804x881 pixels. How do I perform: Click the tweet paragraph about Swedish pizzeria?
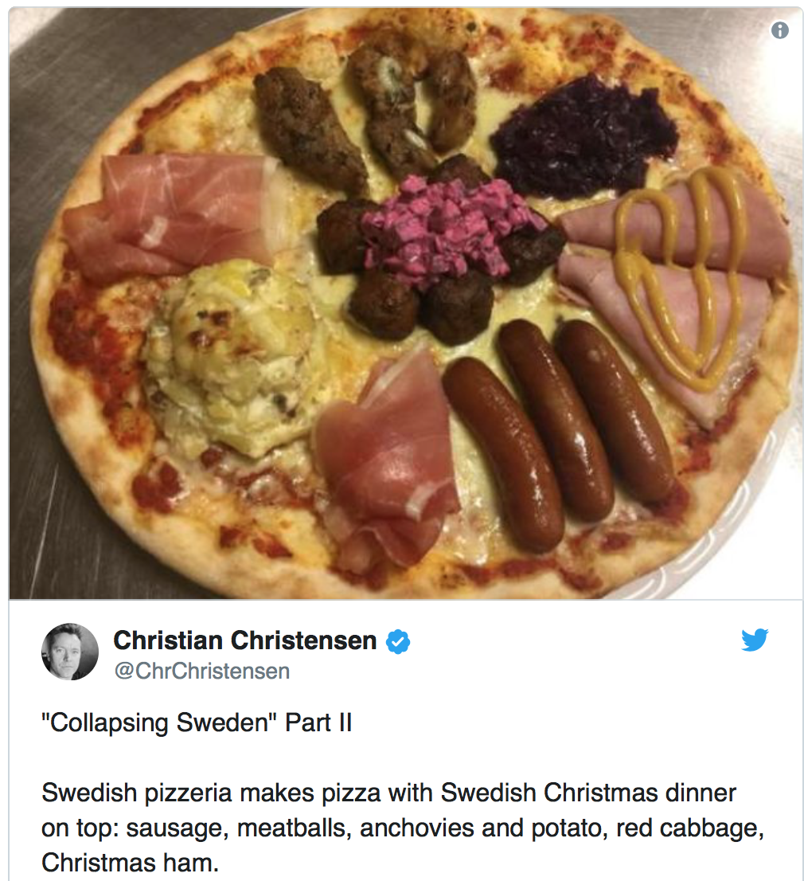point(402,828)
